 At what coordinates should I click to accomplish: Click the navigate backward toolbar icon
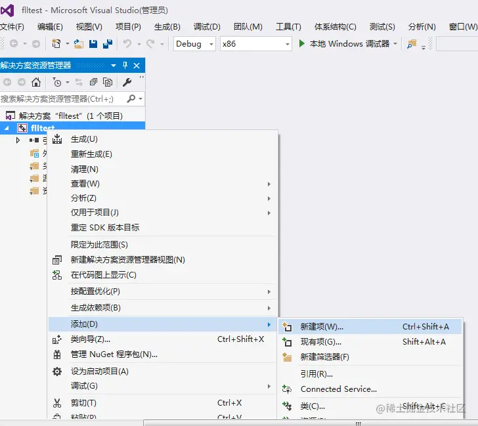pyautogui.click(x=14, y=43)
